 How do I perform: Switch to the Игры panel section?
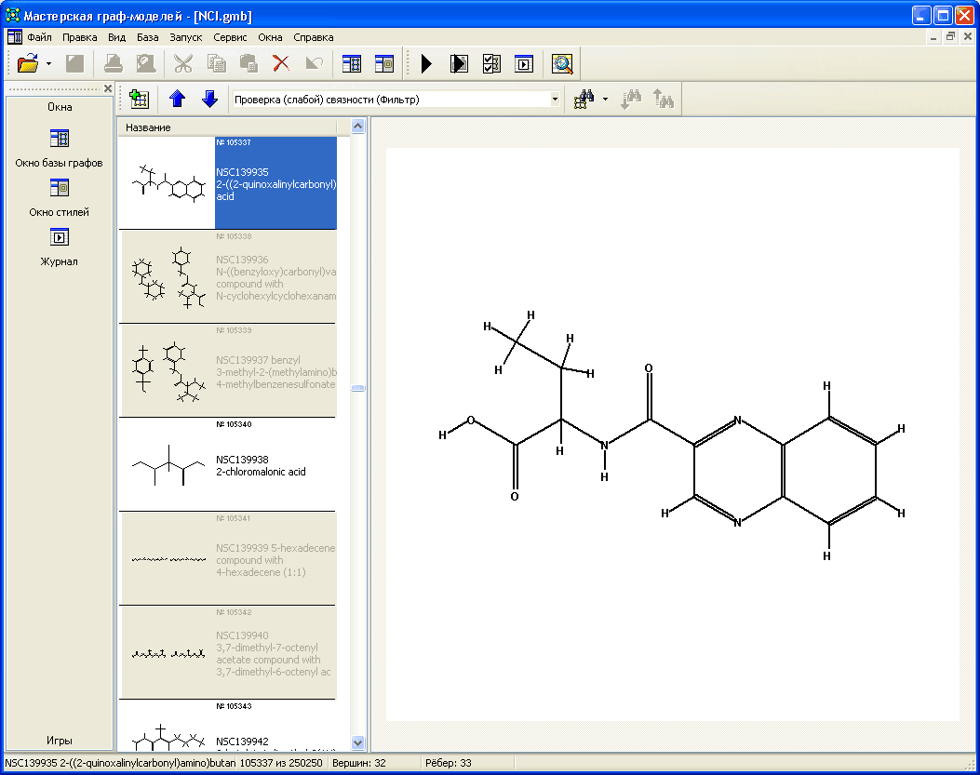coord(60,741)
